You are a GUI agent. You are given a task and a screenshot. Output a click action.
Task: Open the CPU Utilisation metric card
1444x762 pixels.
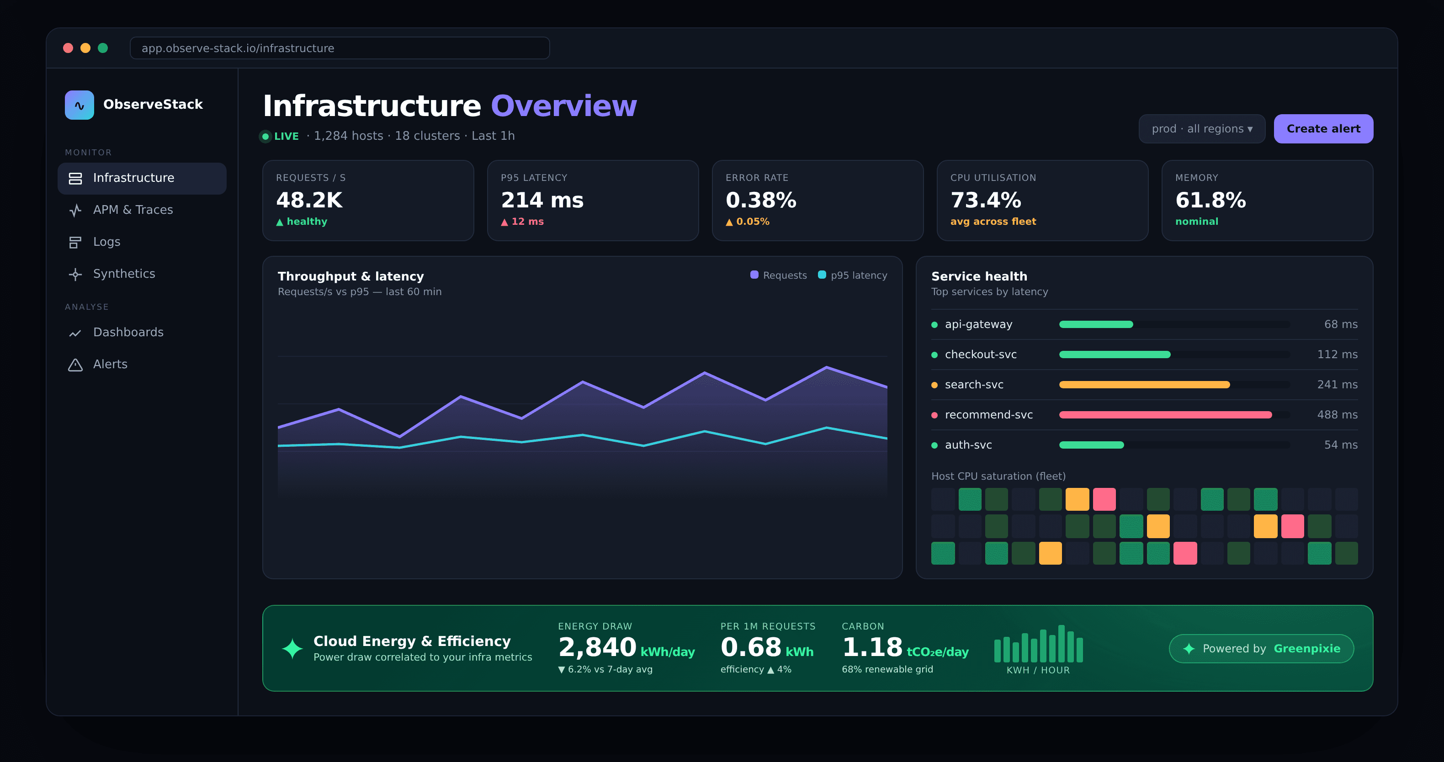(x=1043, y=201)
